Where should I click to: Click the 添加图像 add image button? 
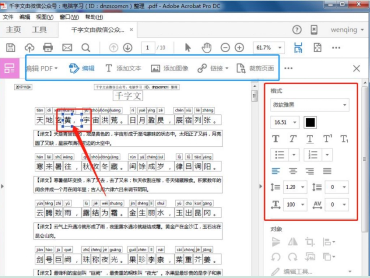click(x=169, y=68)
